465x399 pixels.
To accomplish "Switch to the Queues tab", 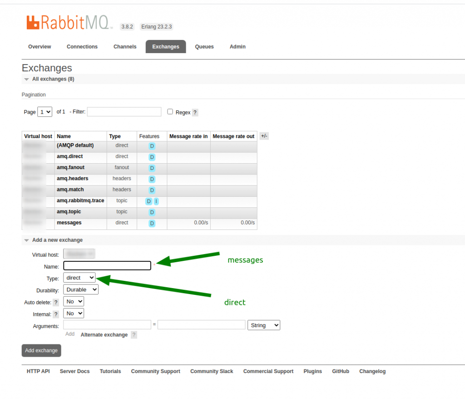I will click(204, 47).
